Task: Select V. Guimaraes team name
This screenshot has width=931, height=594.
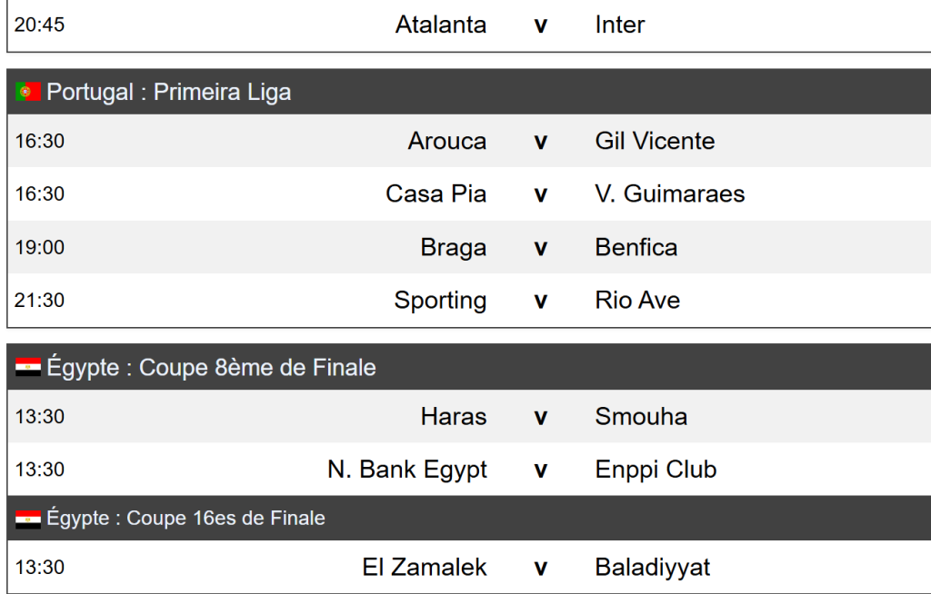Action: pyautogui.click(x=670, y=193)
